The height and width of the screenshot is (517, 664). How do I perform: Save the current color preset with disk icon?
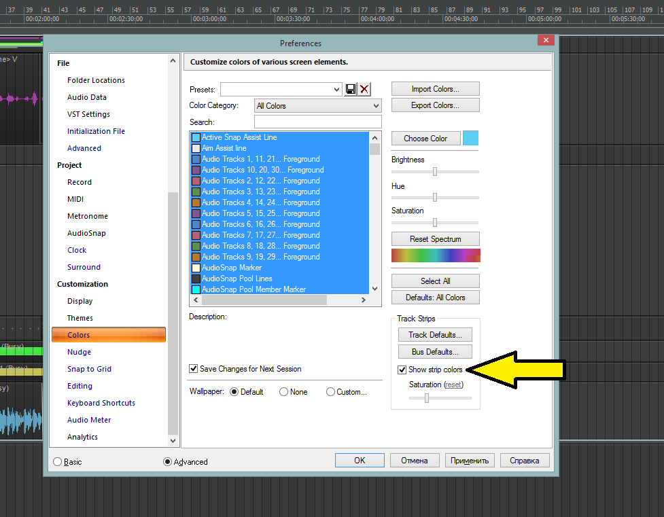point(351,90)
